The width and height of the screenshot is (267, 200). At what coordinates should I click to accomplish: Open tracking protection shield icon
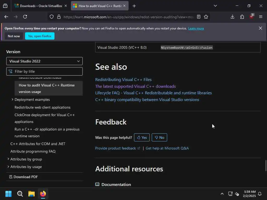pyautogui.click(x=52, y=17)
